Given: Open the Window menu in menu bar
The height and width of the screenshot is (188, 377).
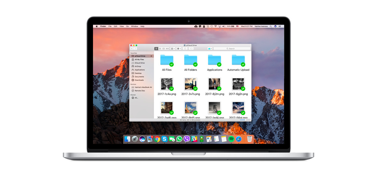Looking at the screenshot, I should (x=134, y=26).
